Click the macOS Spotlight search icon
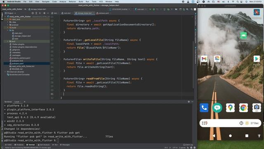Image resolution: width=264 pixels, height=149 pixels. click(x=238, y=2)
